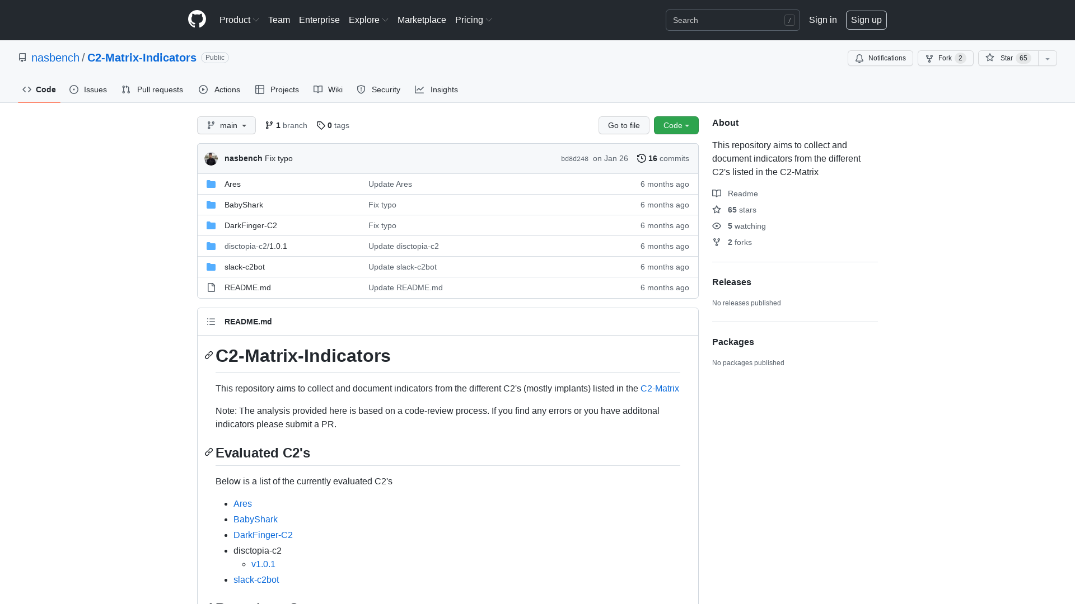Image resolution: width=1075 pixels, height=604 pixels.
Task: Switch to the Issues tab
Action: [88, 89]
